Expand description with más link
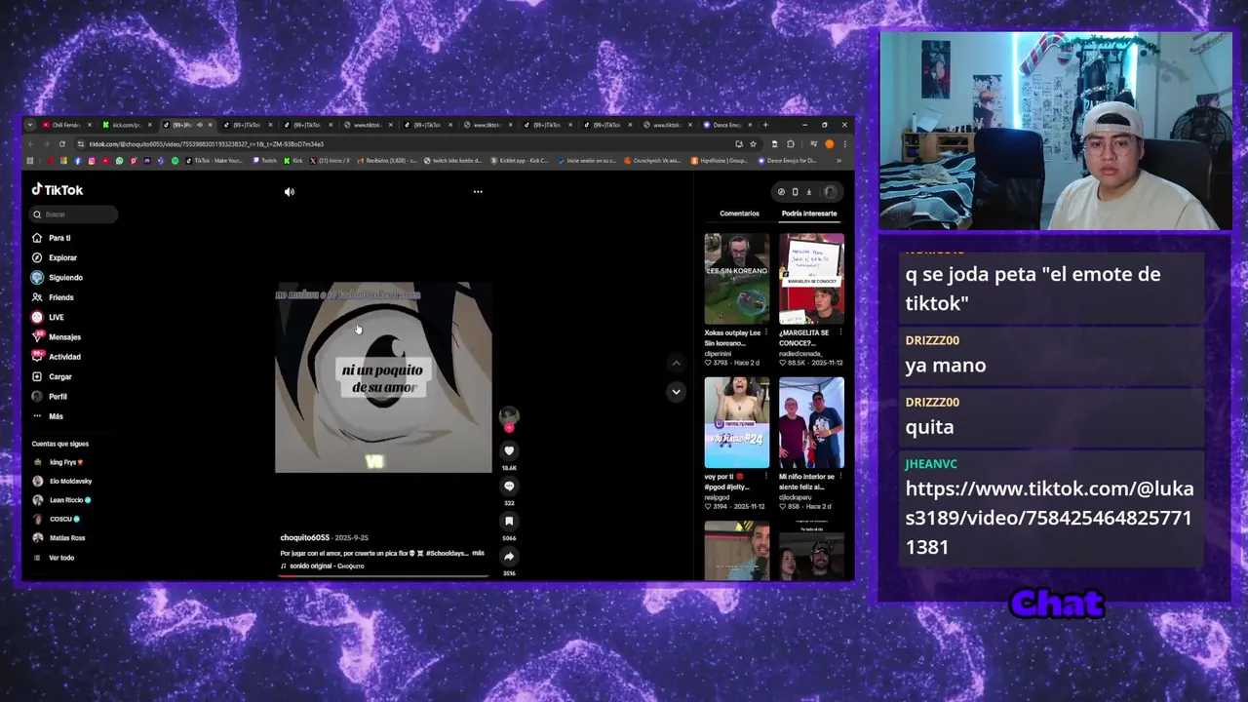The height and width of the screenshot is (702, 1248). (x=478, y=553)
